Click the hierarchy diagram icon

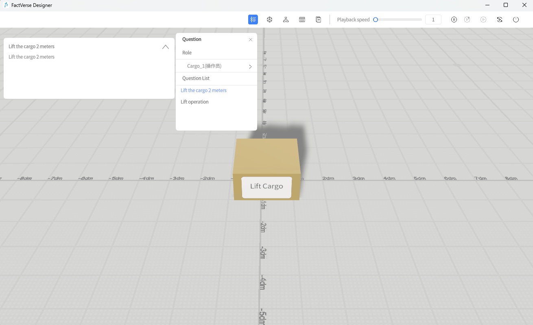286,19
